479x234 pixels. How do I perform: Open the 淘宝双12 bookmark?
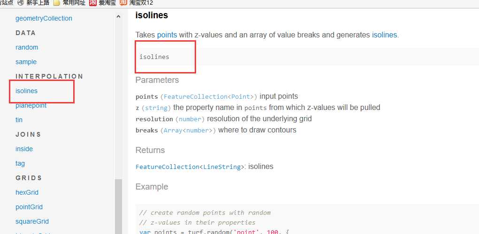(136, 3)
